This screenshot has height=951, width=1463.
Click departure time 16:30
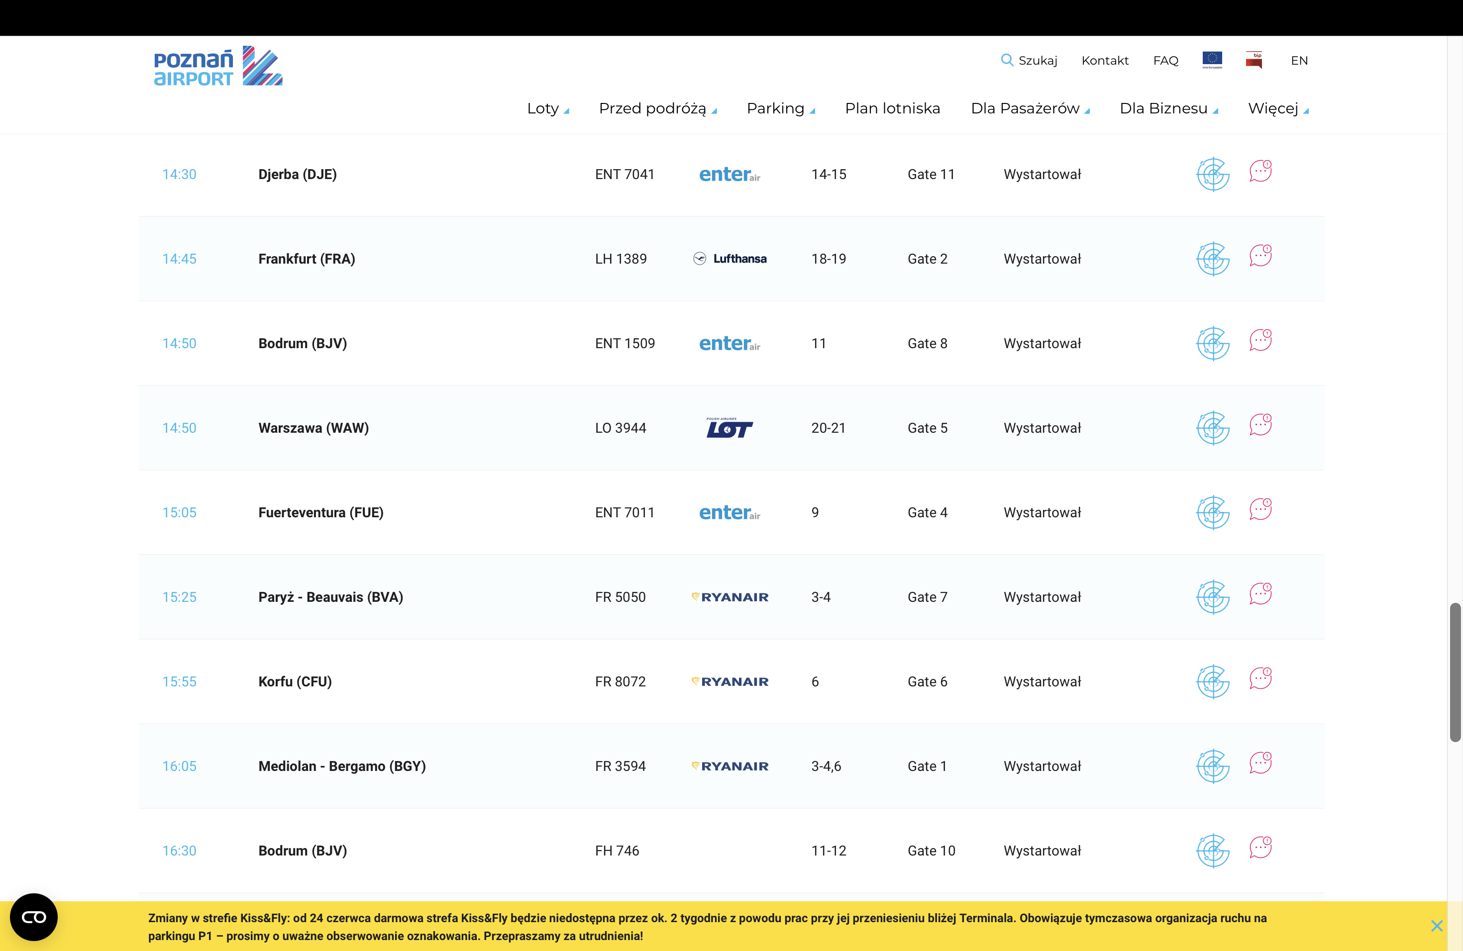point(180,851)
